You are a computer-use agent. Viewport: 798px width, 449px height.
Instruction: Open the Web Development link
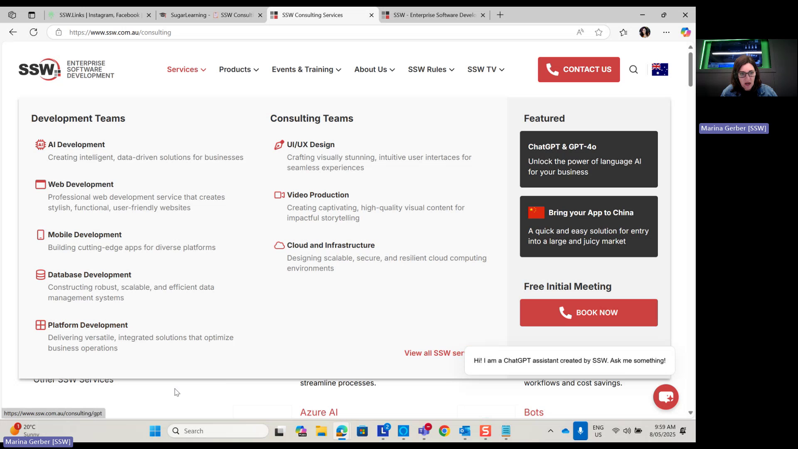coord(81,185)
